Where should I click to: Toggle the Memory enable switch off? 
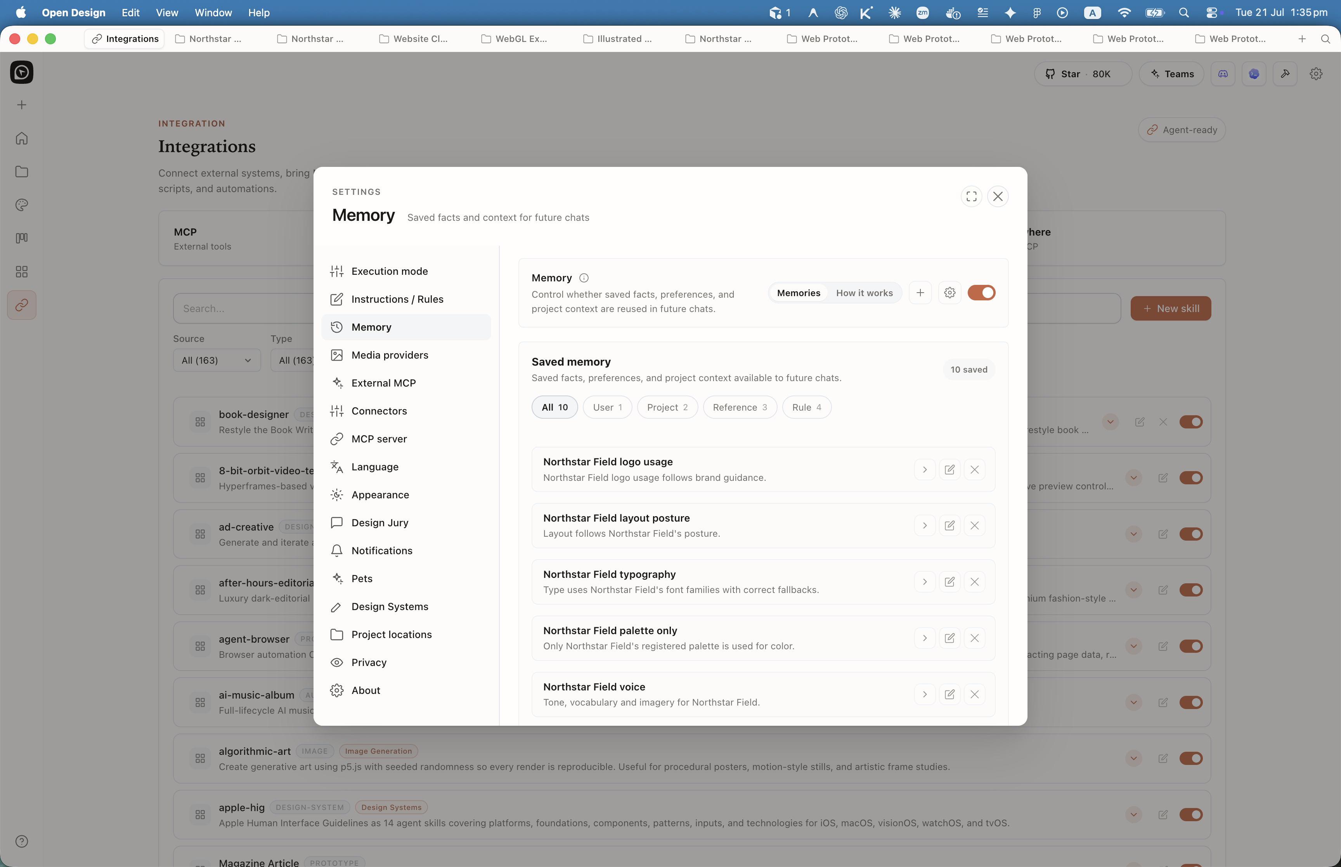981,293
